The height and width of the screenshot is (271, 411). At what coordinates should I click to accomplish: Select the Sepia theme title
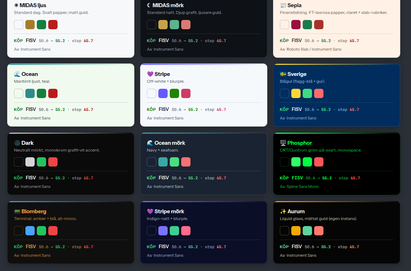[294, 5]
